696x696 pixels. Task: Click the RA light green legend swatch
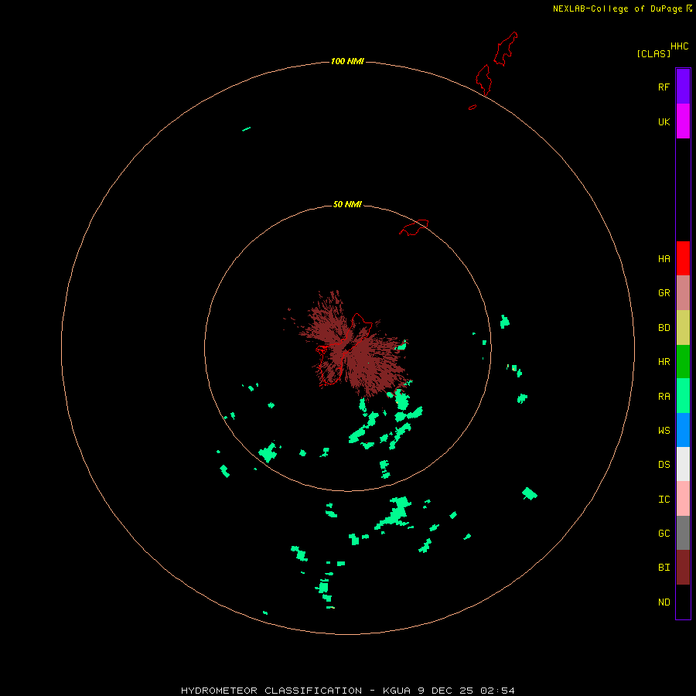(x=683, y=396)
